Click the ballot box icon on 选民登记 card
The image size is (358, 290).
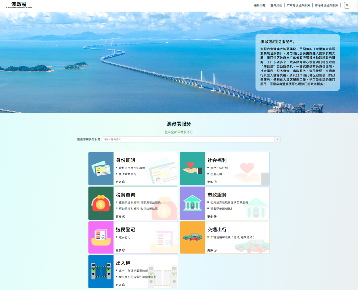[x=100, y=237]
